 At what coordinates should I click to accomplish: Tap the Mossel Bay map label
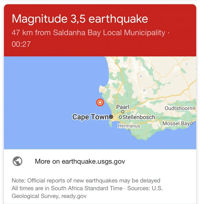pos(176,124)
